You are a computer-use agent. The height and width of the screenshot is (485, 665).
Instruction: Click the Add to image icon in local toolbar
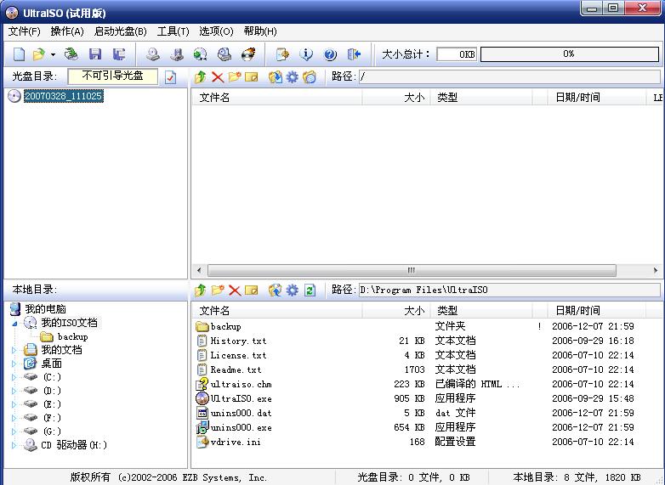click(276, 290)
